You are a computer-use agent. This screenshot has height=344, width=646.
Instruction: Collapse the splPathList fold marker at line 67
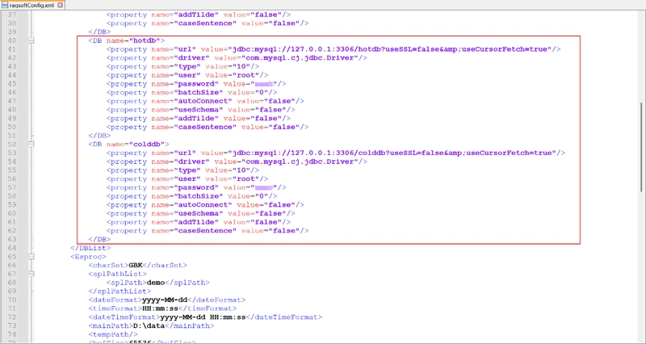tap(31, 274)
